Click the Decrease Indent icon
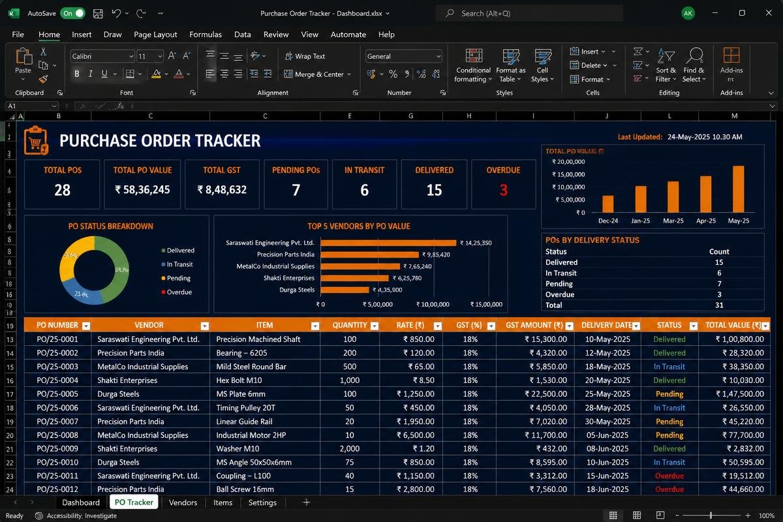 pyautogui.click(x=254, y=74)
